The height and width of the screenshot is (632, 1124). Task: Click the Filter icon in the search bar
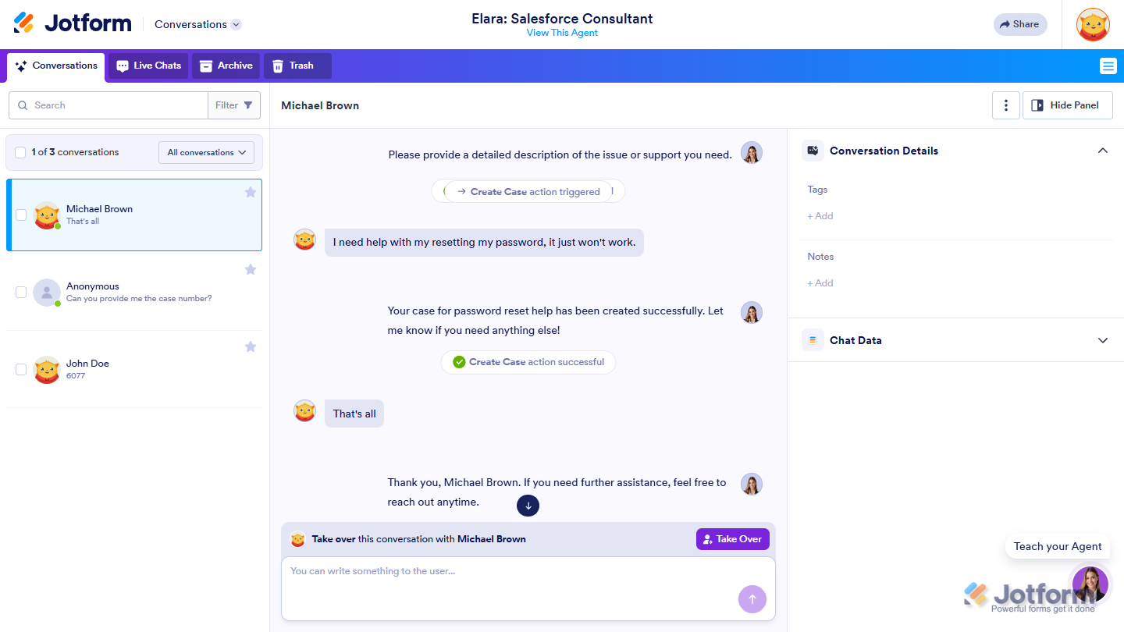[x=247, y=105]
